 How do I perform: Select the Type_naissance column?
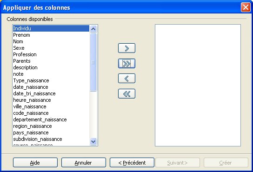click(x=51, y=80)
